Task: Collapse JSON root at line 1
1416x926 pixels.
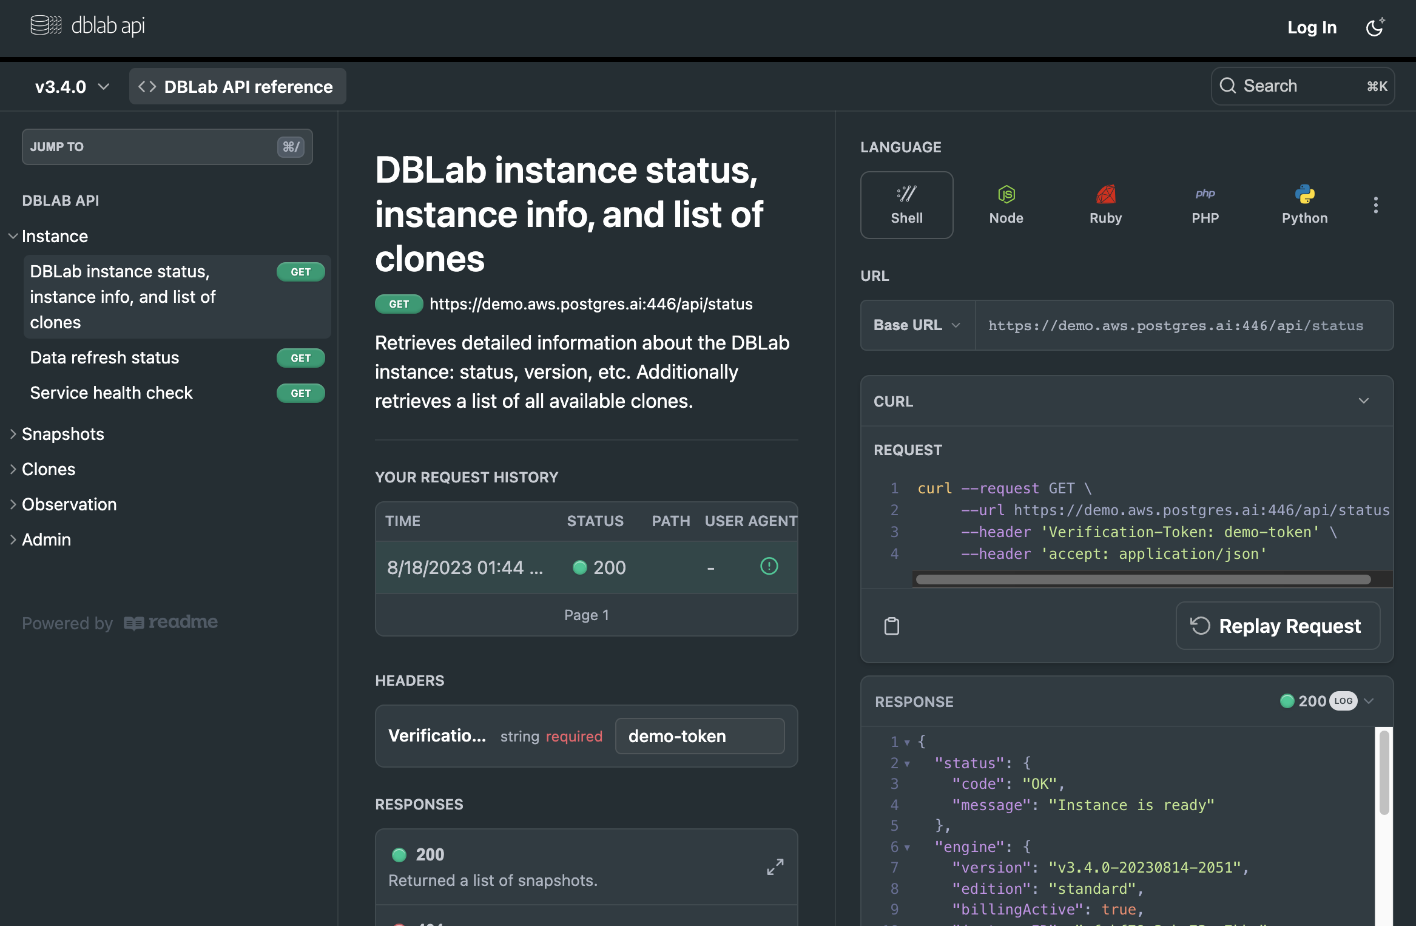Action: (x=907, y=742)
